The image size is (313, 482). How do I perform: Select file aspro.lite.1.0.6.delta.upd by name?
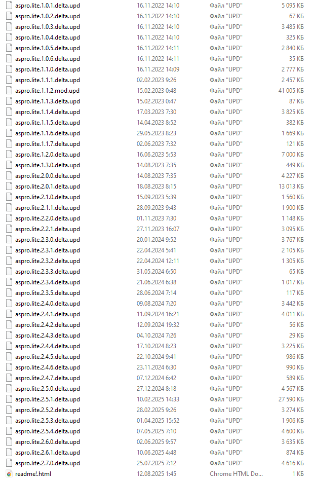click(48, 59)
